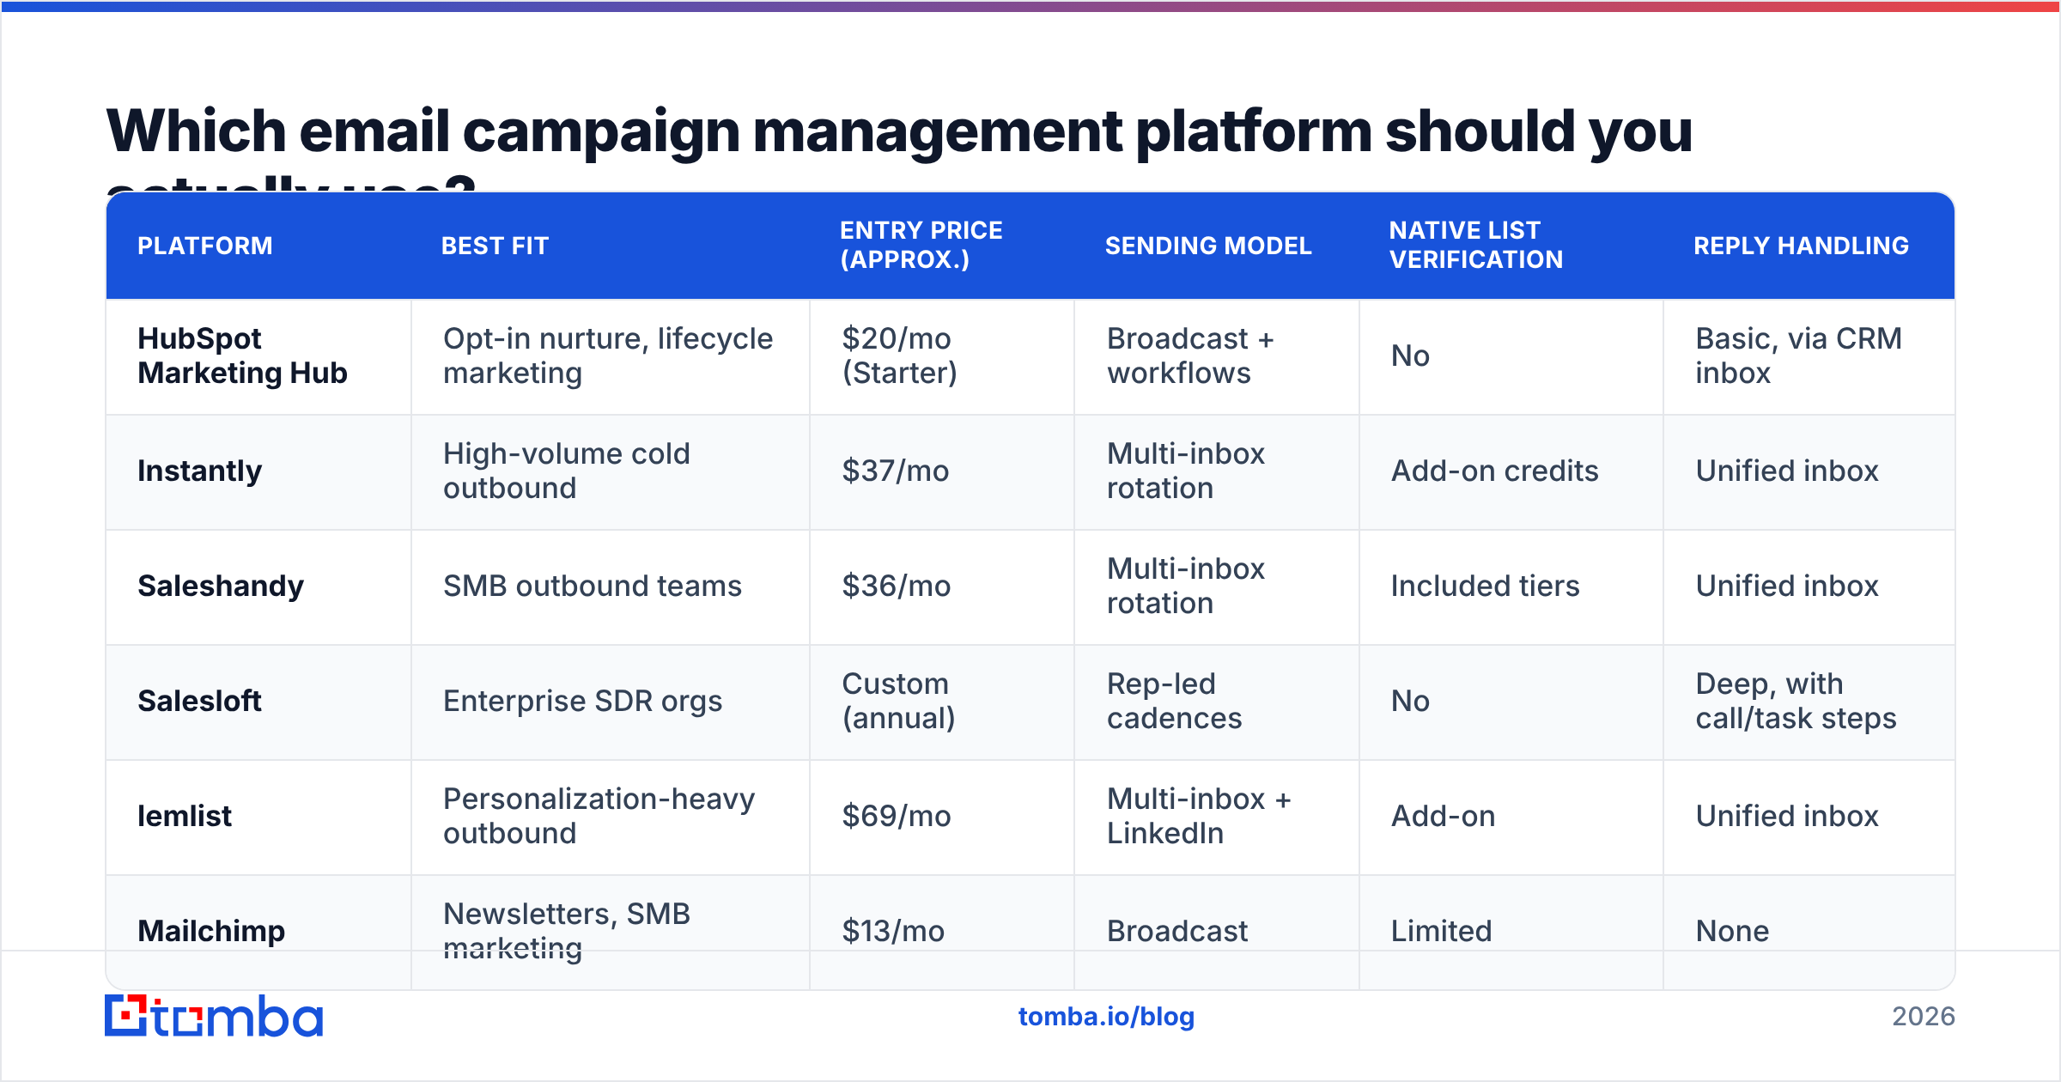Click the 2026 year label
The width and height of the screenshot is (2061, 1082).
click(x=1923, y=1017)
